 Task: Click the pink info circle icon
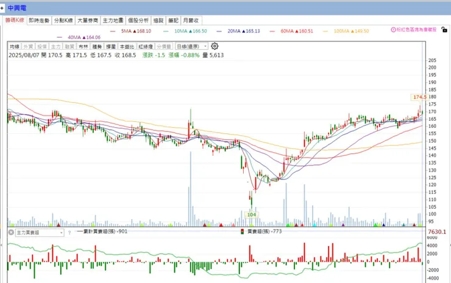pos(393,30)
